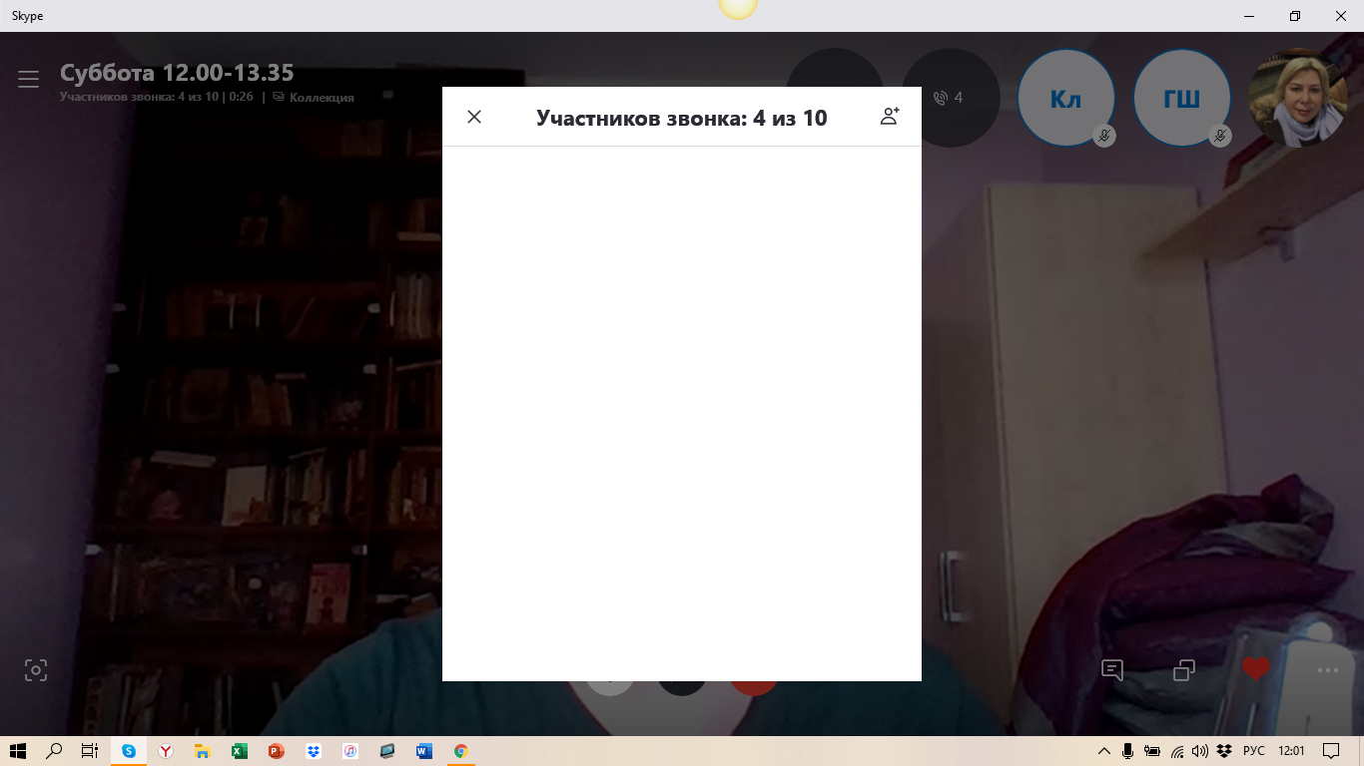The width and height of the screenshot is (1364, 766).
Task: Open the more options ellipsis menu
Action: 1327,670
